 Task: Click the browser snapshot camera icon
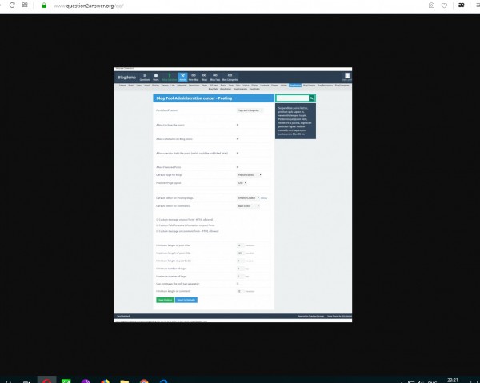coord(432,5)
